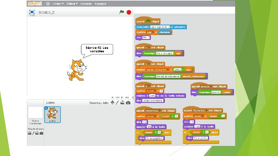Edit the "Score:" text field in the regroupe block
The height and width of the screenshot is (156, 278).
[216, 92]
